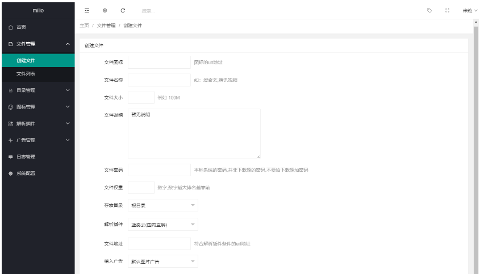This screenshot has height=274, width=480.
Task: Click the page vertical scrollbar thumb
Action: point(476,150)
